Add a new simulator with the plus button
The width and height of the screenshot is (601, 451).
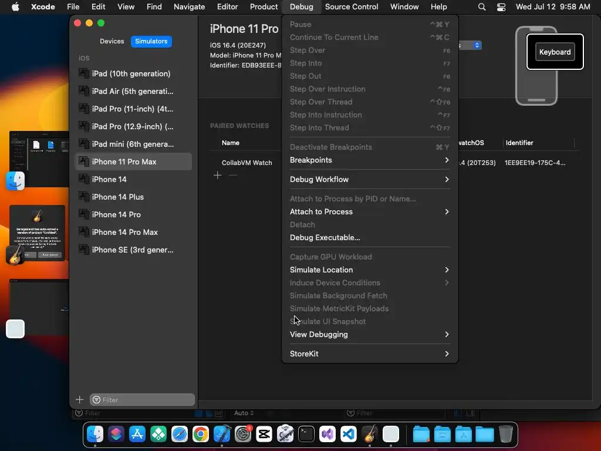(x=80, y=399)
